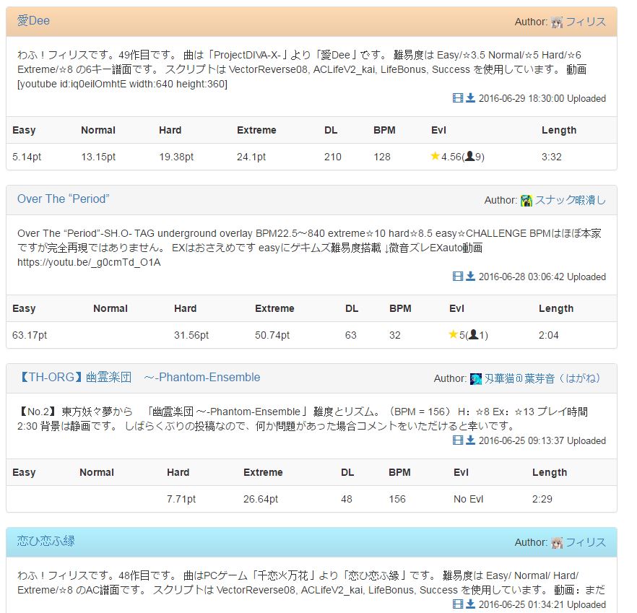Click the film icon for 恋ひ恋ふ縁

(x=457, y=604)
